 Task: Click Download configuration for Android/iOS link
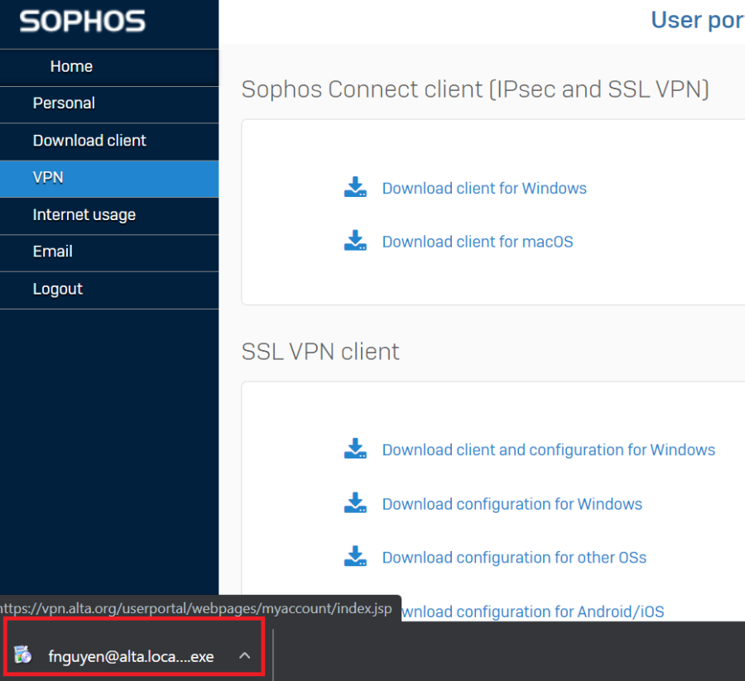532,611
